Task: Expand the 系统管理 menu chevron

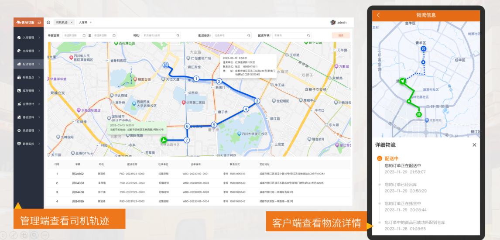Action: point(39,130)
